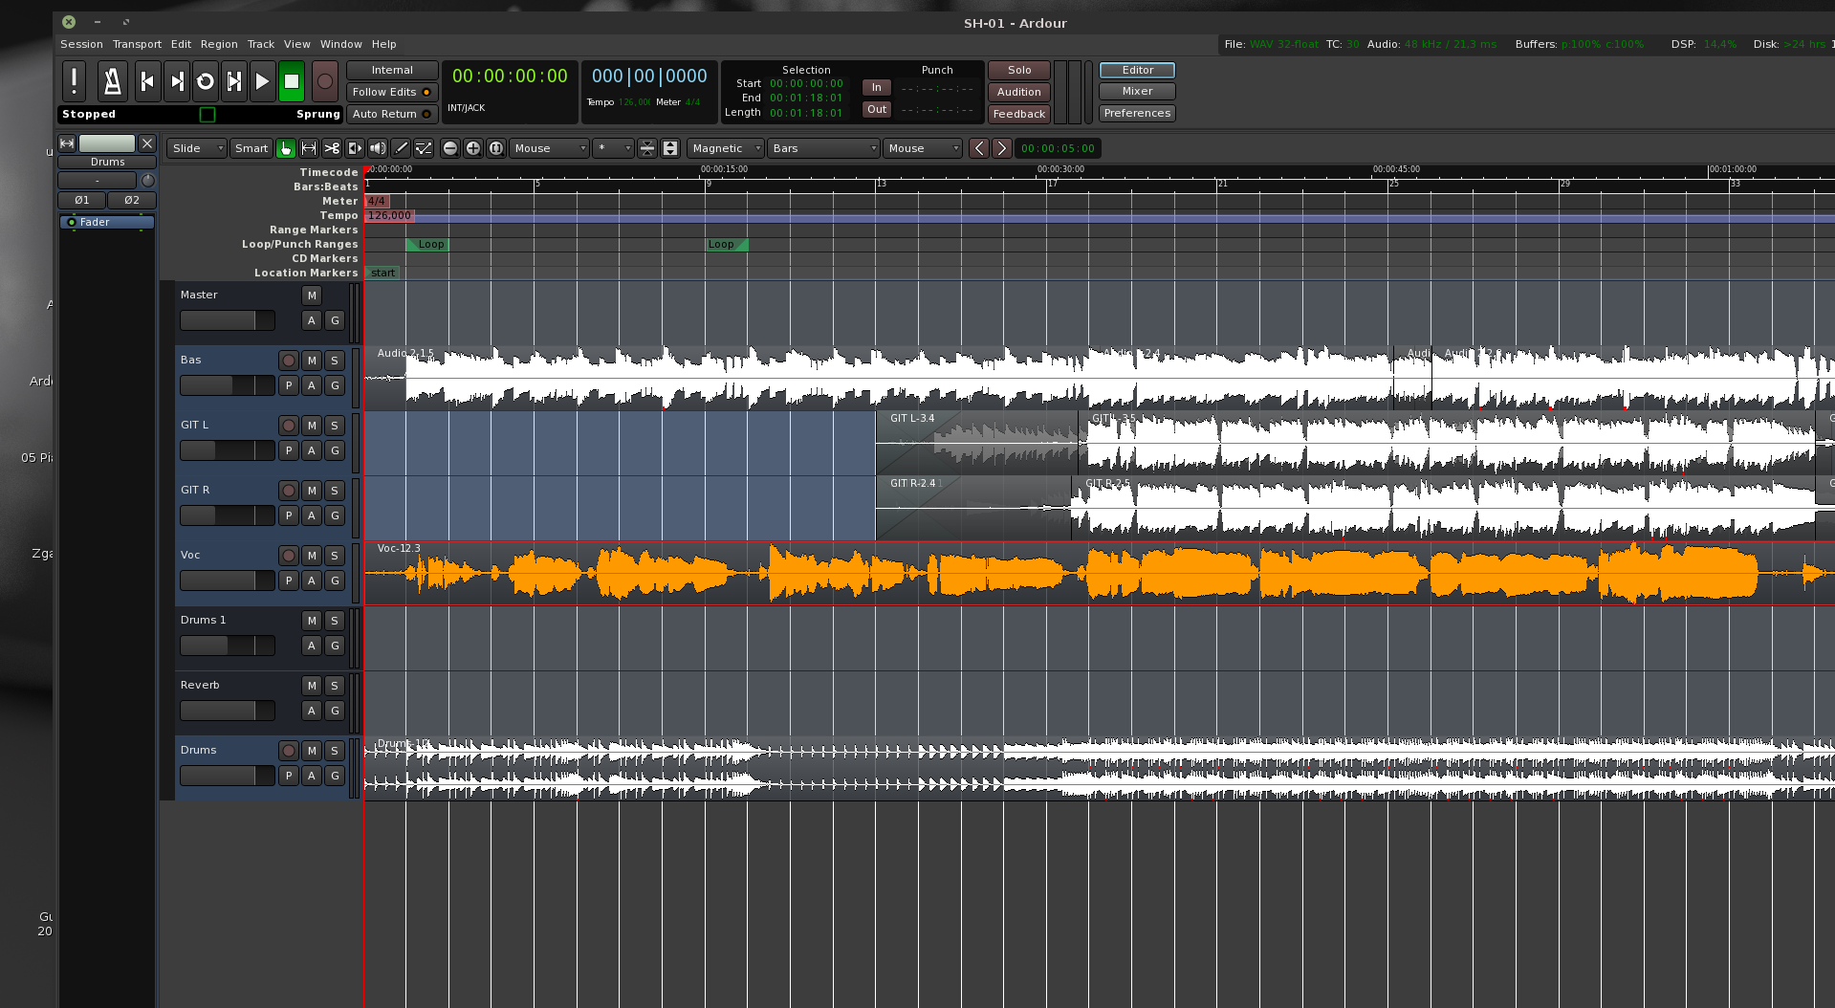Click the Drums 1 track fader
Screen dimensions: 1835x1008
click(227, 646)
